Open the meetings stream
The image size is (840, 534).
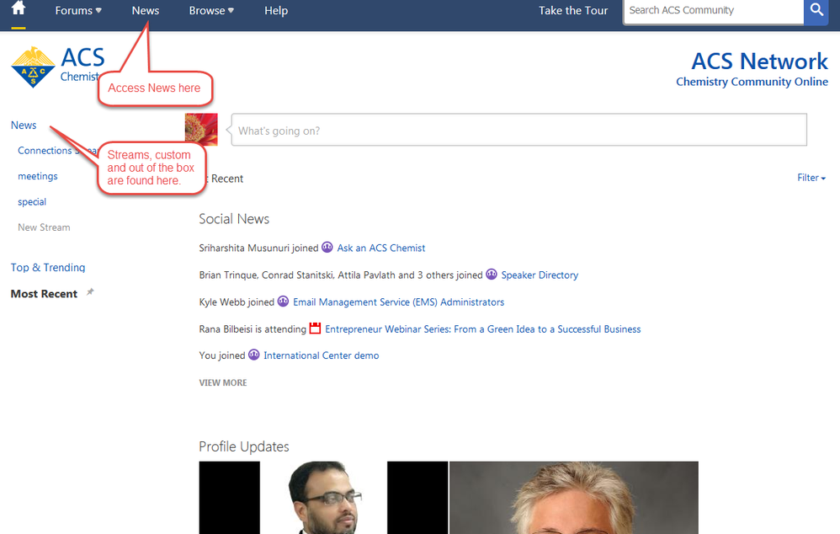coord(38,176)
